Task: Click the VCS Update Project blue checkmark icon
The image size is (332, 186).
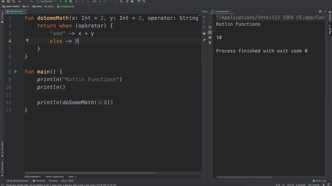Action: pyautogui.click(x=101, y=1)
